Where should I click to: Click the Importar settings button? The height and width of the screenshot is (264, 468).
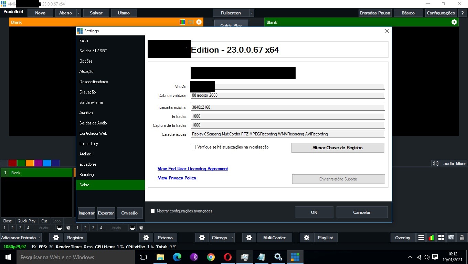86,213
